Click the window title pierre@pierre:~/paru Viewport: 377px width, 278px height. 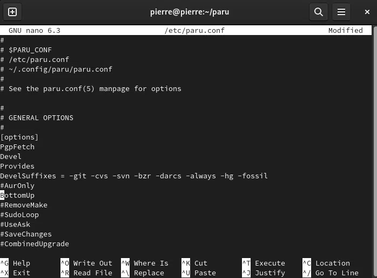pos(190,12)
